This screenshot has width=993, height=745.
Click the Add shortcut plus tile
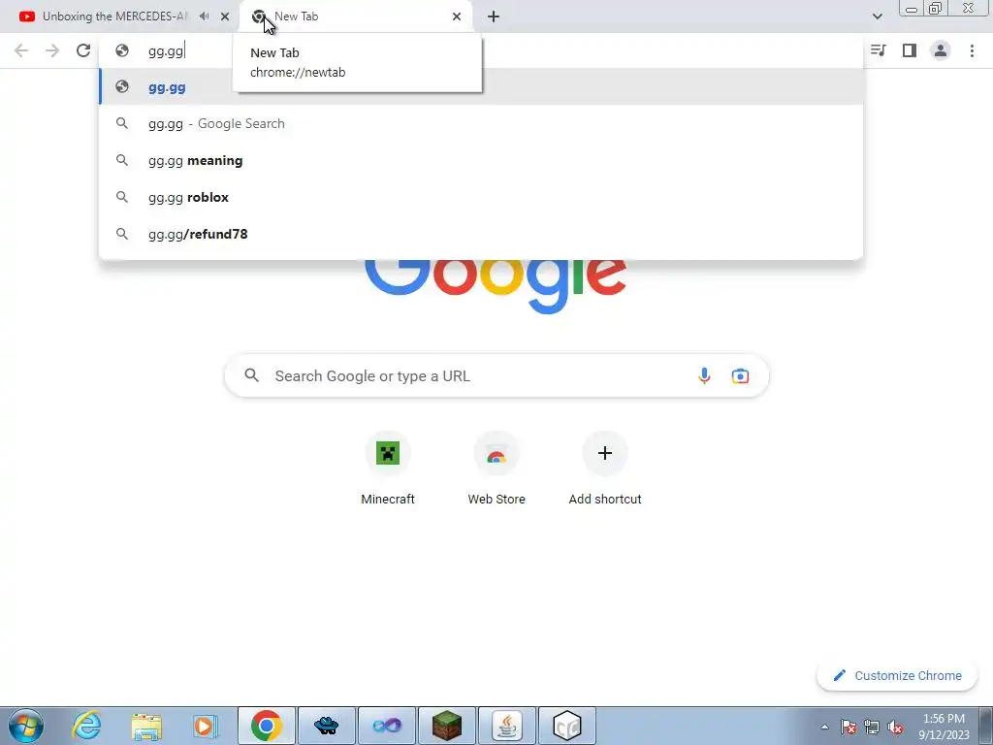(x=605, y=468)
